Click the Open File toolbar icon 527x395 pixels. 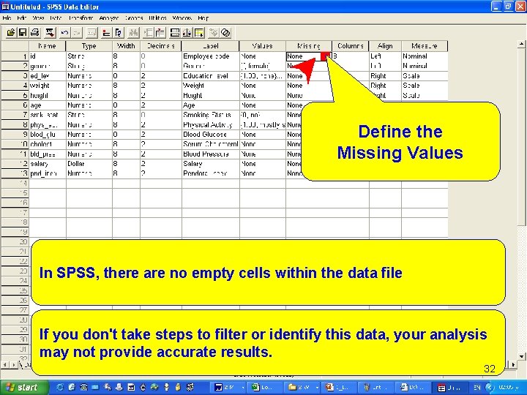[x=10, y=33]
